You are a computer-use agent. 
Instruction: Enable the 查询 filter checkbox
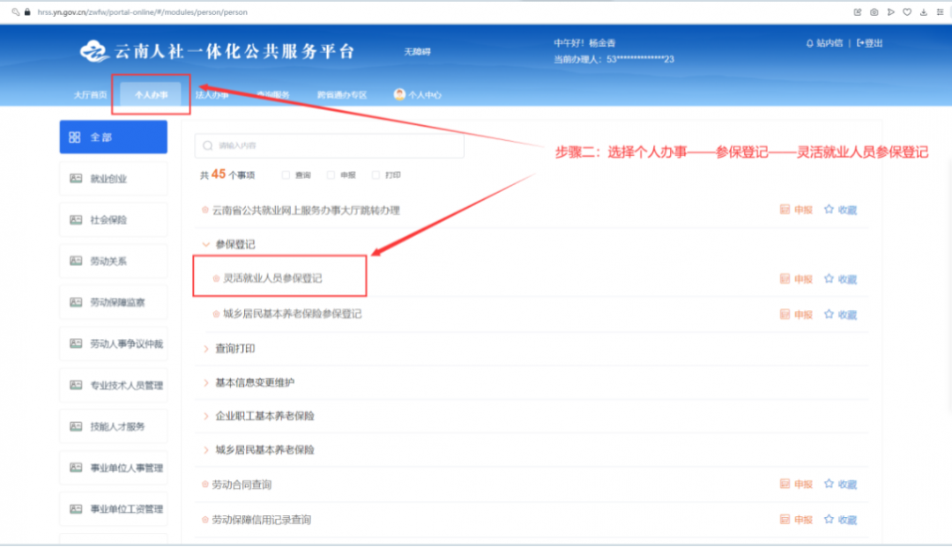pyautogui.click(x=286, y=175)
